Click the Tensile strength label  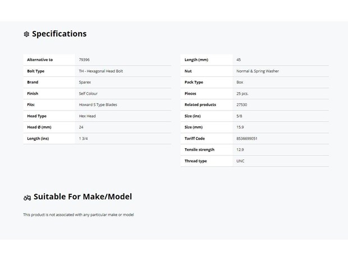[199, 150]
